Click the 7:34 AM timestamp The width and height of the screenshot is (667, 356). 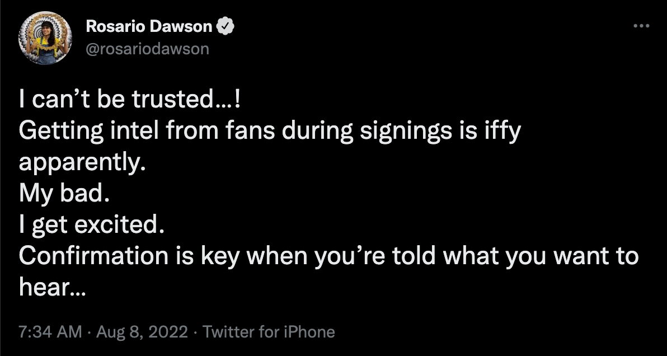(50, 332)
